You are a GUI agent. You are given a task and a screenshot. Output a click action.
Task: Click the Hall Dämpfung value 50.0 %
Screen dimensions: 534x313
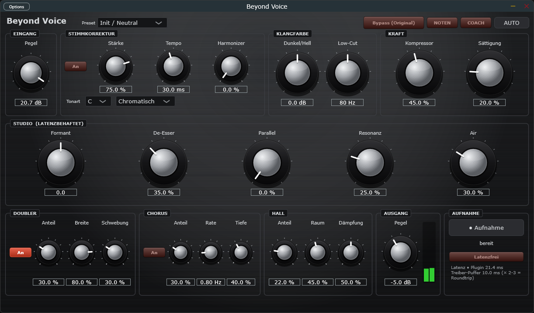coord(351,282)
